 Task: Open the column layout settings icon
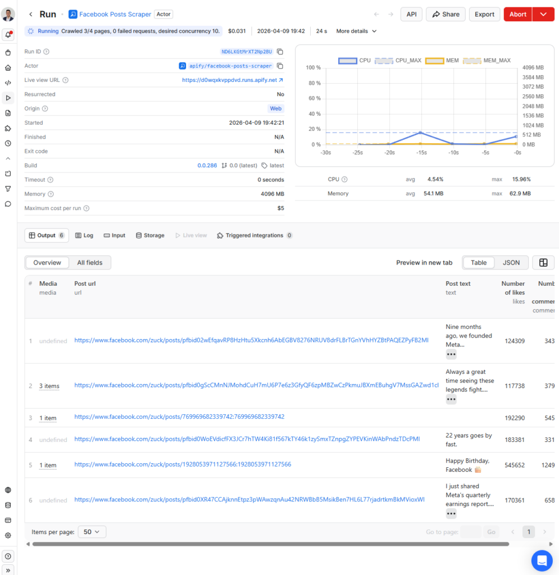tap(543, 263)
